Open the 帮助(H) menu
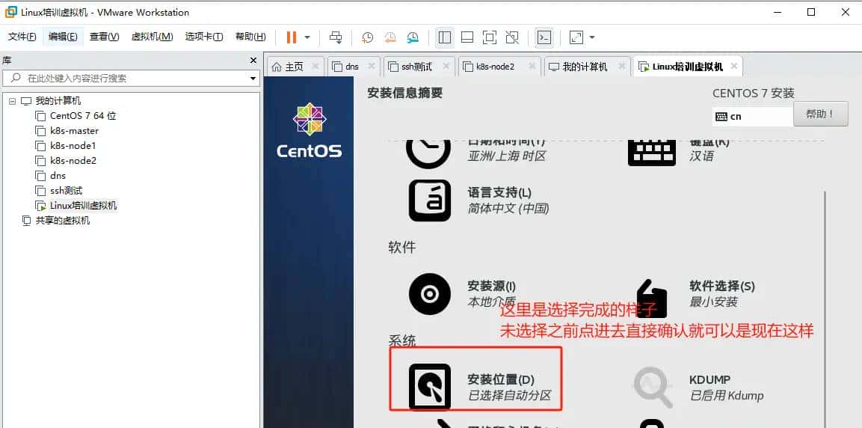The image size is (862, 428). (x=250, y=37)
